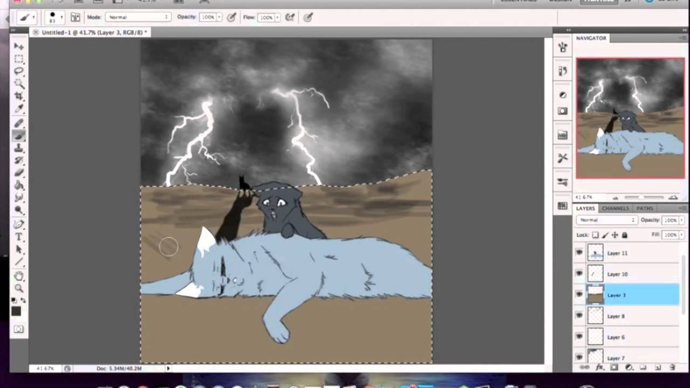Select the Move tool

pyautogui.click(x=19, y=46)
